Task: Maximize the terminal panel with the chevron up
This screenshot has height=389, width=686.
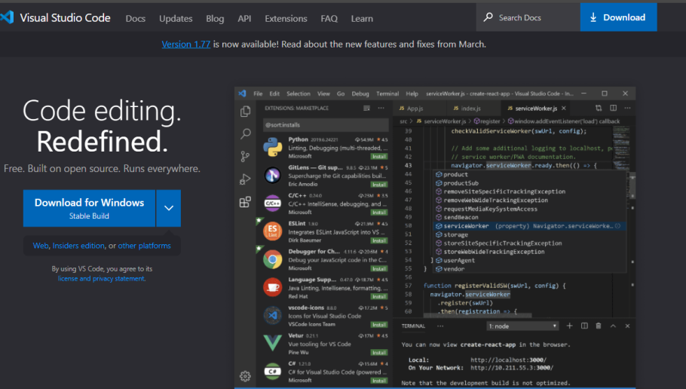Action: click(613, 326)
